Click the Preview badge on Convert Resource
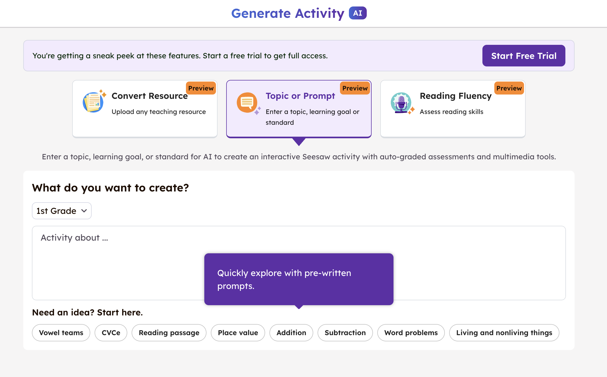Image resolution: width=607 pixels, height=377 pixels. point(201,88)
